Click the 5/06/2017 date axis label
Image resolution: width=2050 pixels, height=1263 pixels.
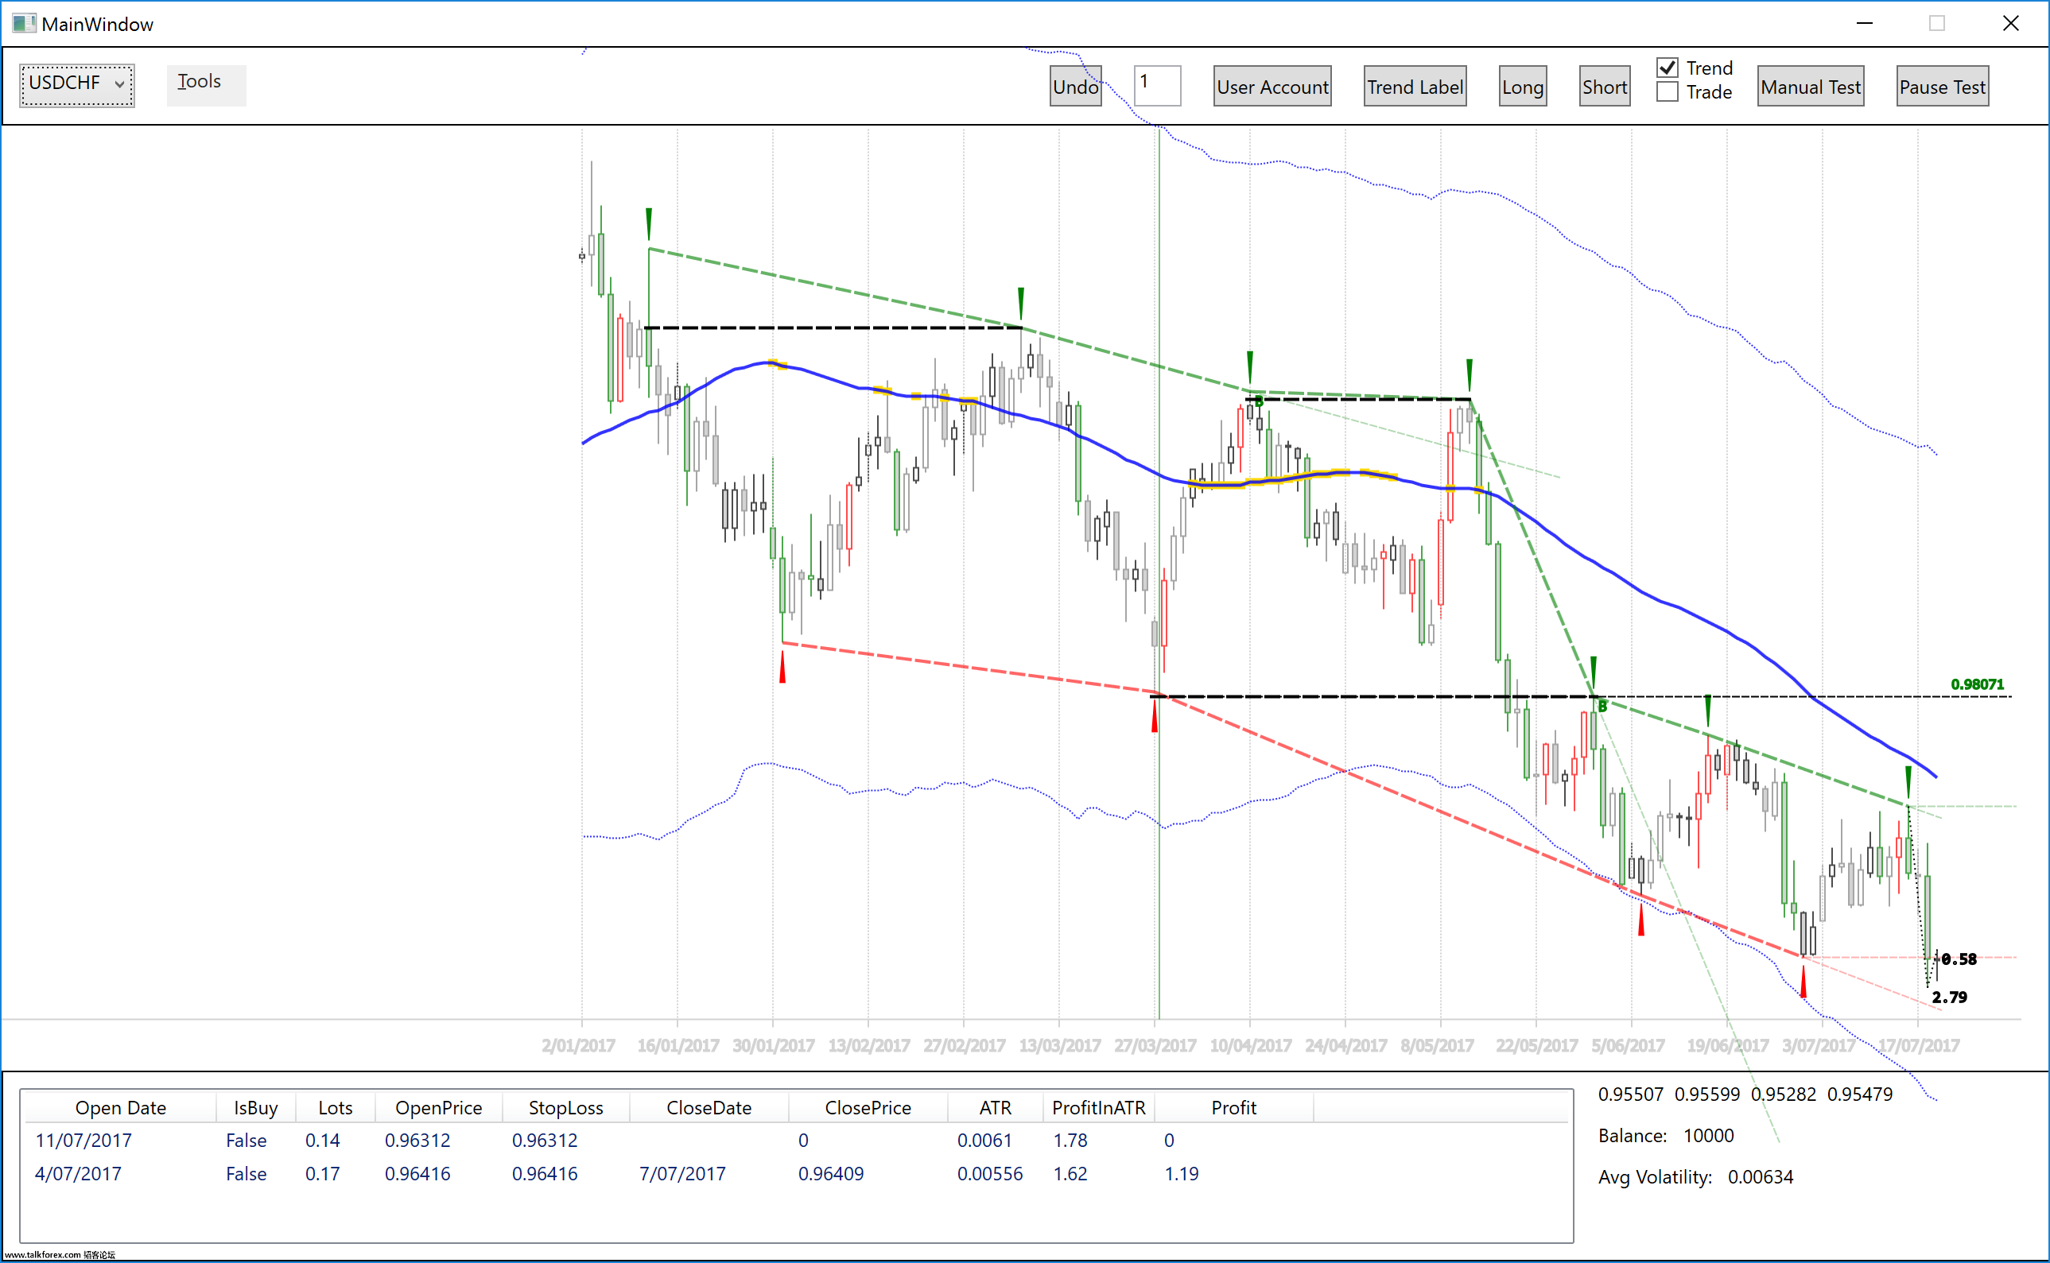pyautogui.click(x=1628, y=1046)
